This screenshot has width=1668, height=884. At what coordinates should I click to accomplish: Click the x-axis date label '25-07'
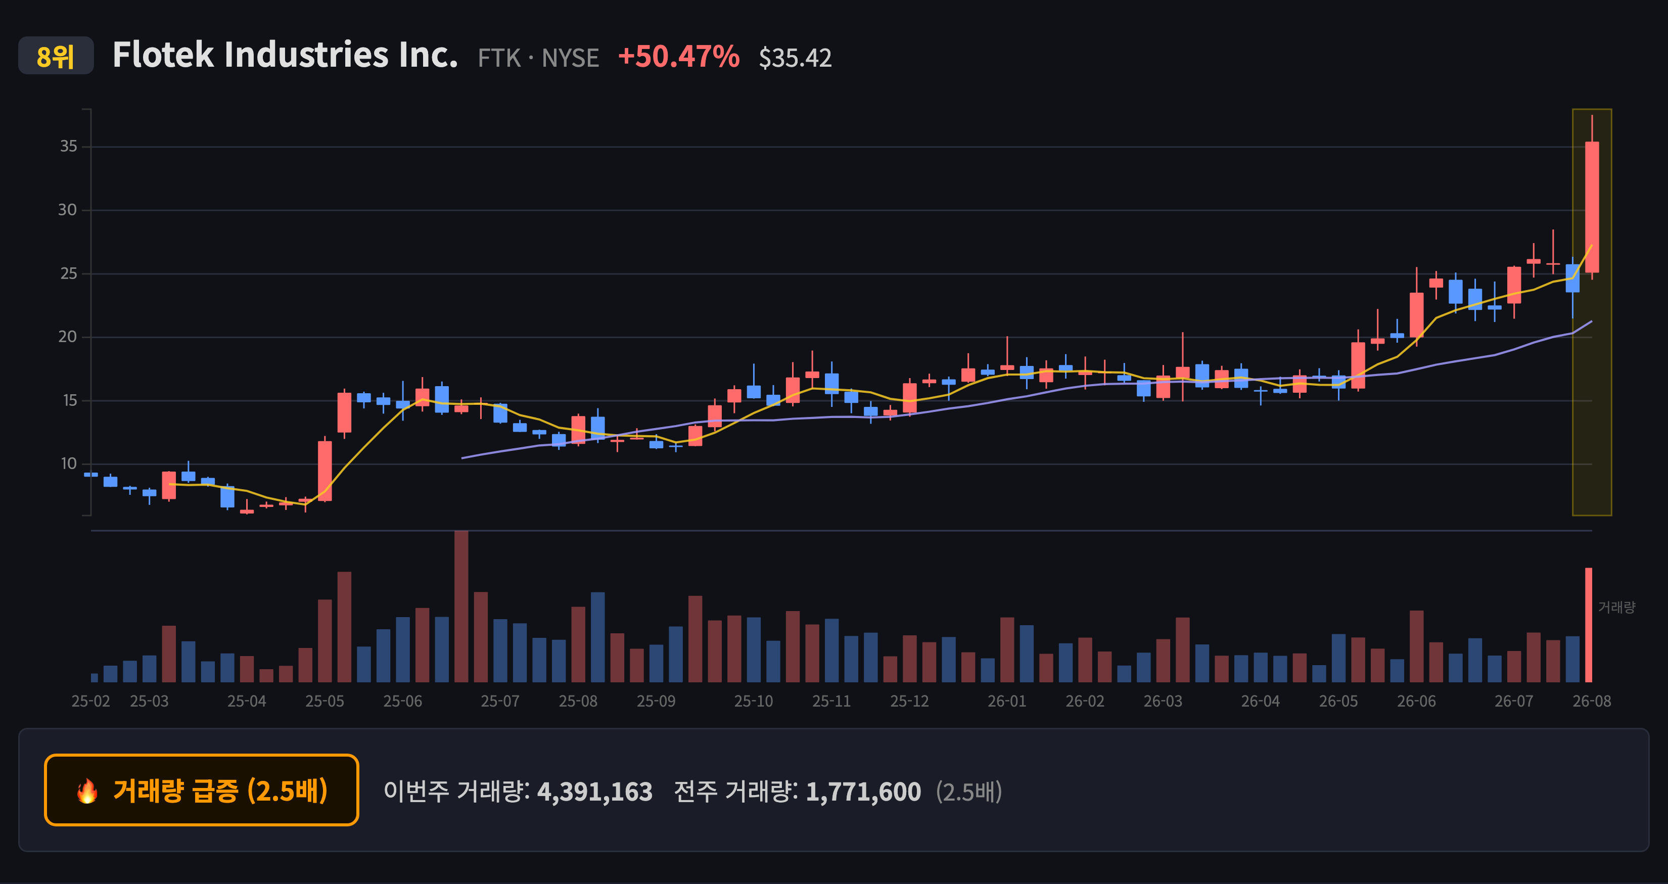(500, 702)
